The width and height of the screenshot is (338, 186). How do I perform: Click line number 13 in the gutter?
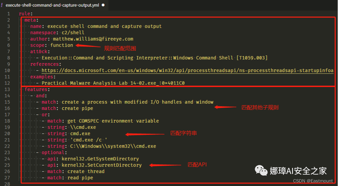7,89
